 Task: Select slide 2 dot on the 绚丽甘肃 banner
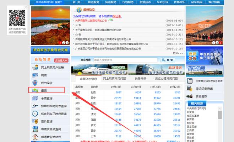pyautogui.click(x=217, y=43)
